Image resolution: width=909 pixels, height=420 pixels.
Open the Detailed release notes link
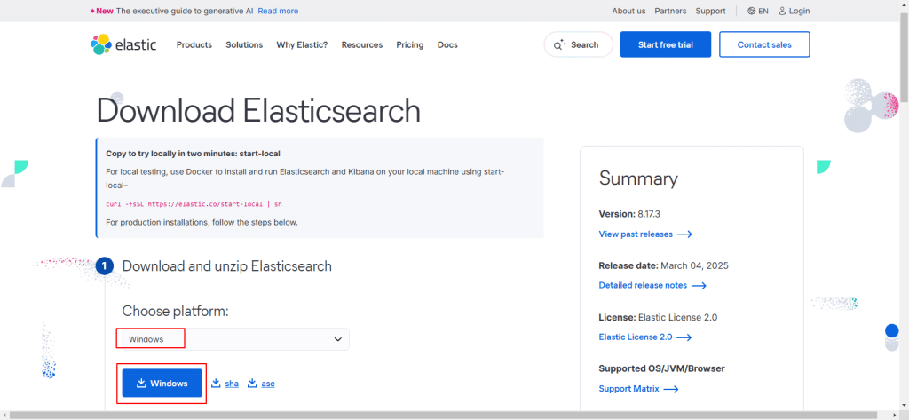[x=643, y=286]
